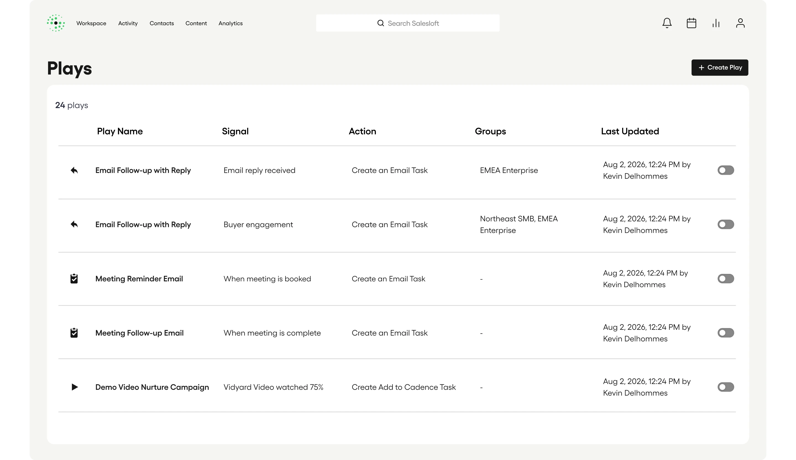Enable the play with Email reply received signal
Image resolution: width=796 pixels, height=460 pixels.
click(x=726, y=170)
